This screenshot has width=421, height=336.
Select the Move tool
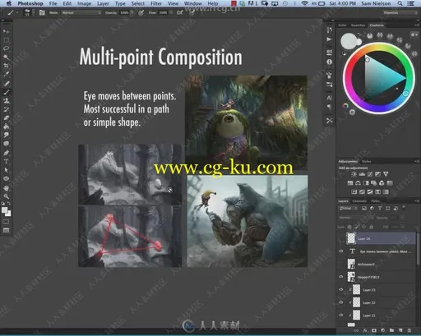pos(6,31)
